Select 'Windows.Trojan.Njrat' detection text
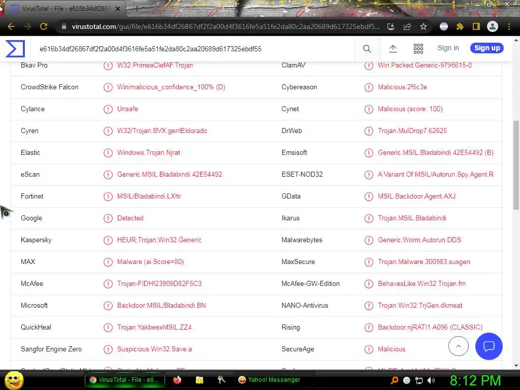The width and height of the screenshot is (520, 390). click(x=149, y=152)
